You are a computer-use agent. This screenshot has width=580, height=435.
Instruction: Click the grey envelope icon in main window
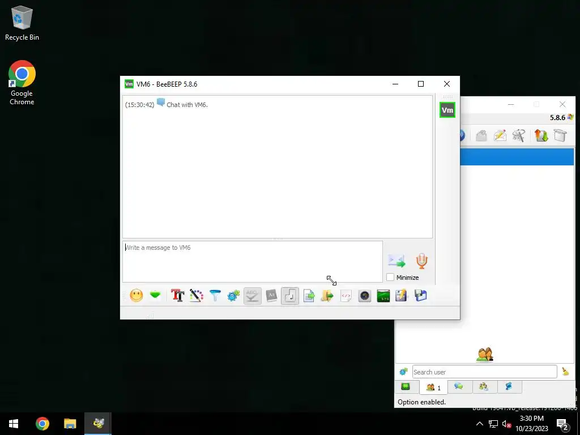coord(481,135)
